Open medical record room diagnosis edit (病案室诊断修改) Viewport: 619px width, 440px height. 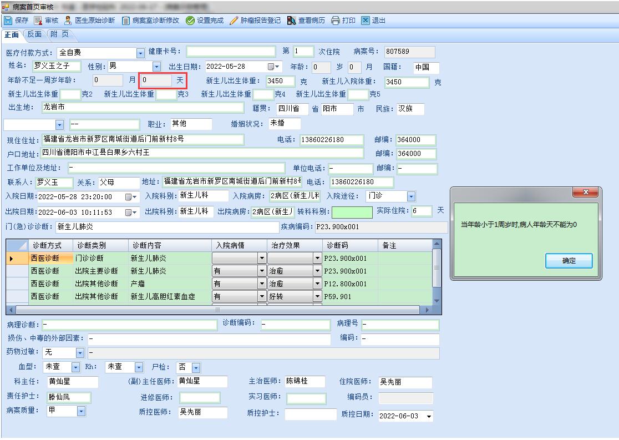pyautogui.click(x=151, y=21)
